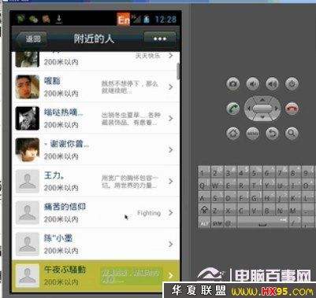316x298 pixels.
Task: Click the emulator menu button
Action: pos(252,133)
